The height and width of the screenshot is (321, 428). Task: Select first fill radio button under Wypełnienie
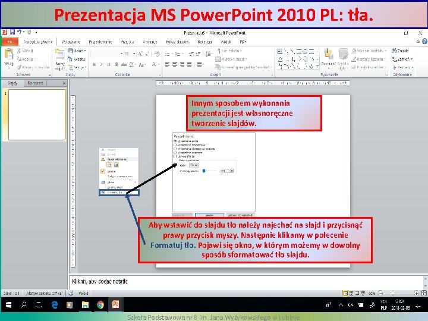pyautogui.click(x=175, y=141)
